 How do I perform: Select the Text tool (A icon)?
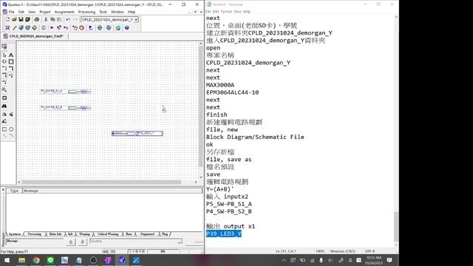coord(11,55)
